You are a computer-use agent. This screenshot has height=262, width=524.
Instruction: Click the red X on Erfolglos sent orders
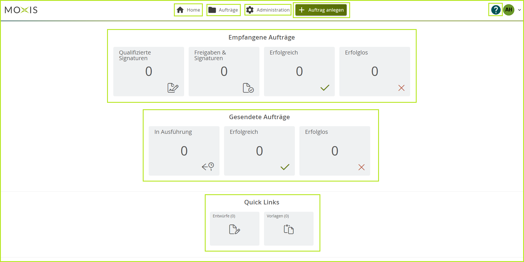361,167
